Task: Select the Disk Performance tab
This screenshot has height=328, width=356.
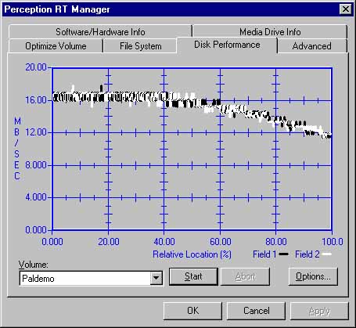Action: (x=227, y=45)
